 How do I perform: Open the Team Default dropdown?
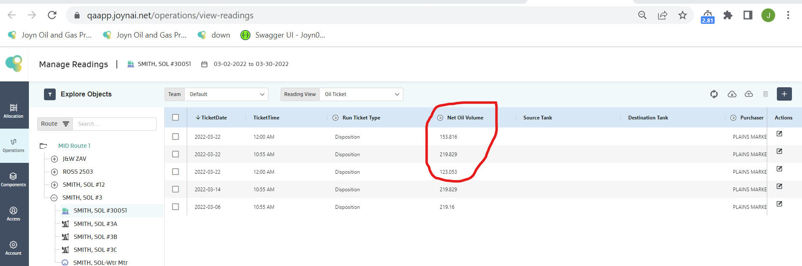pyautogui.click(x=226, y=94)
